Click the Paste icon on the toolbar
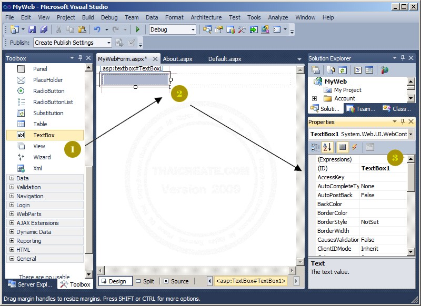Image resolution: width=421 pixels, height=306 pixels. click(x=83, y=29)
